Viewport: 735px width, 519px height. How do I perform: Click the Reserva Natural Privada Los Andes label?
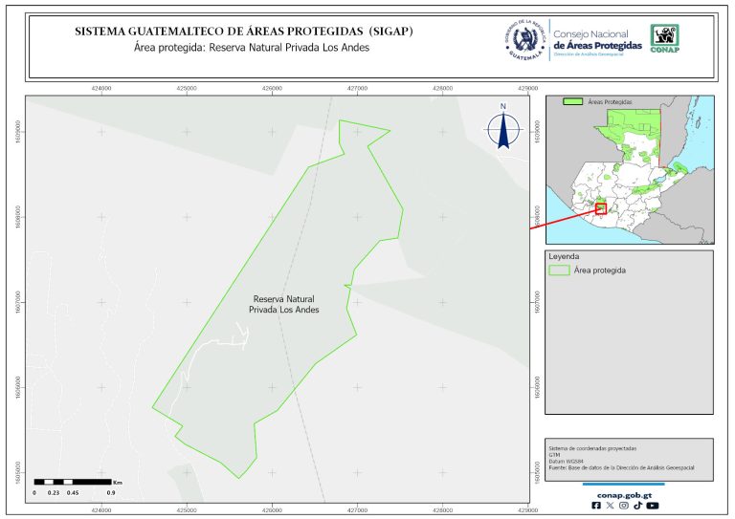point(282,304)
